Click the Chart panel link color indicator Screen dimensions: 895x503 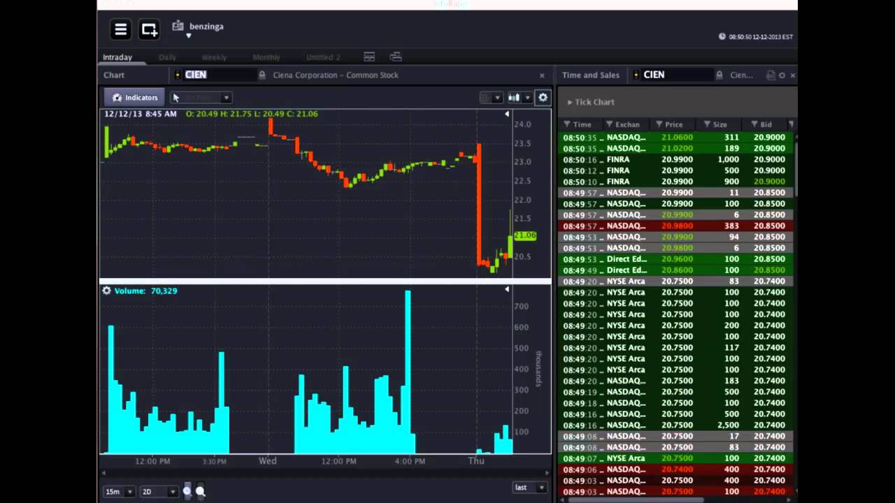point(178,75)
